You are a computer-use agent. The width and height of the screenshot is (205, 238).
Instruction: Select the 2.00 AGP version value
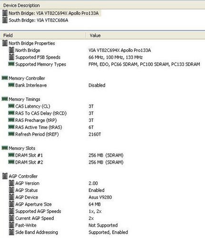93,183
